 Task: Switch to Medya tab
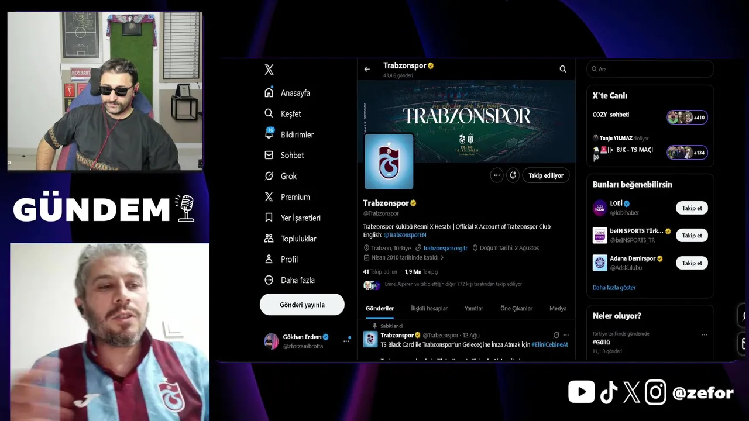coord(558,309)
